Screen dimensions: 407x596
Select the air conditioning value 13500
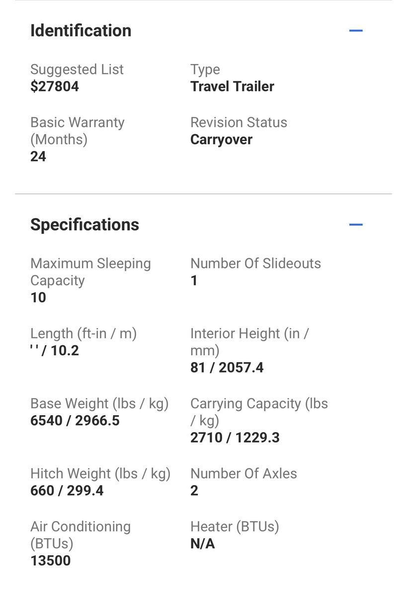coord(51,561)
